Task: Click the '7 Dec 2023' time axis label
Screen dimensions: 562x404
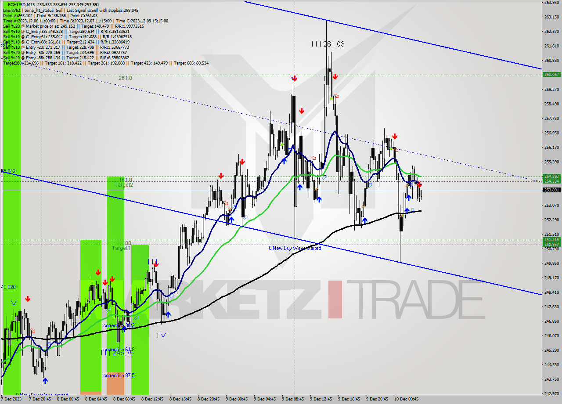Action: pyautogui.click(x=11, y=400)
